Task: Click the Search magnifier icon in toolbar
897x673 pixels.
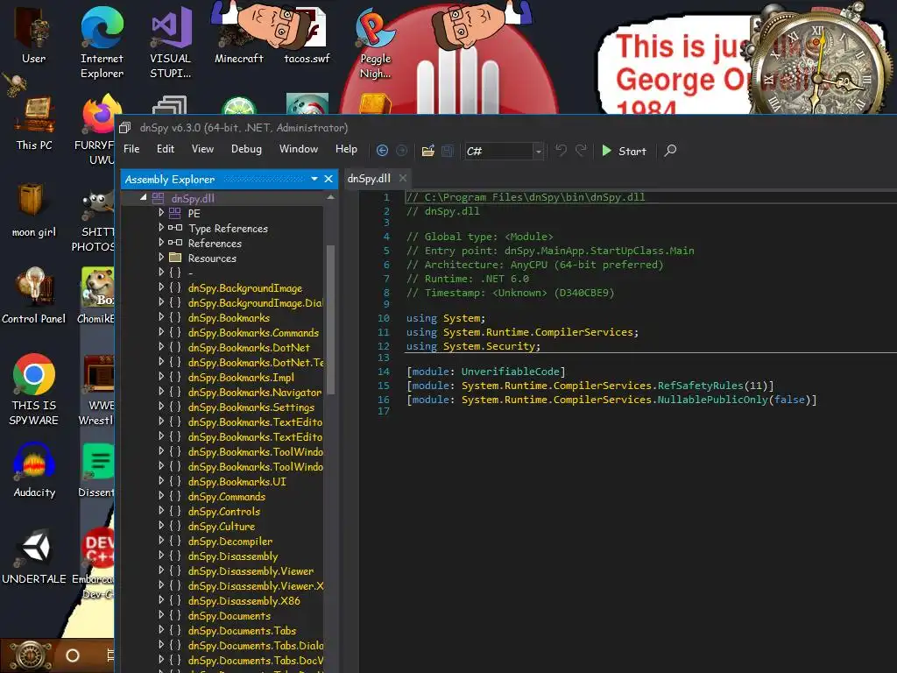Action: point(670,151)
